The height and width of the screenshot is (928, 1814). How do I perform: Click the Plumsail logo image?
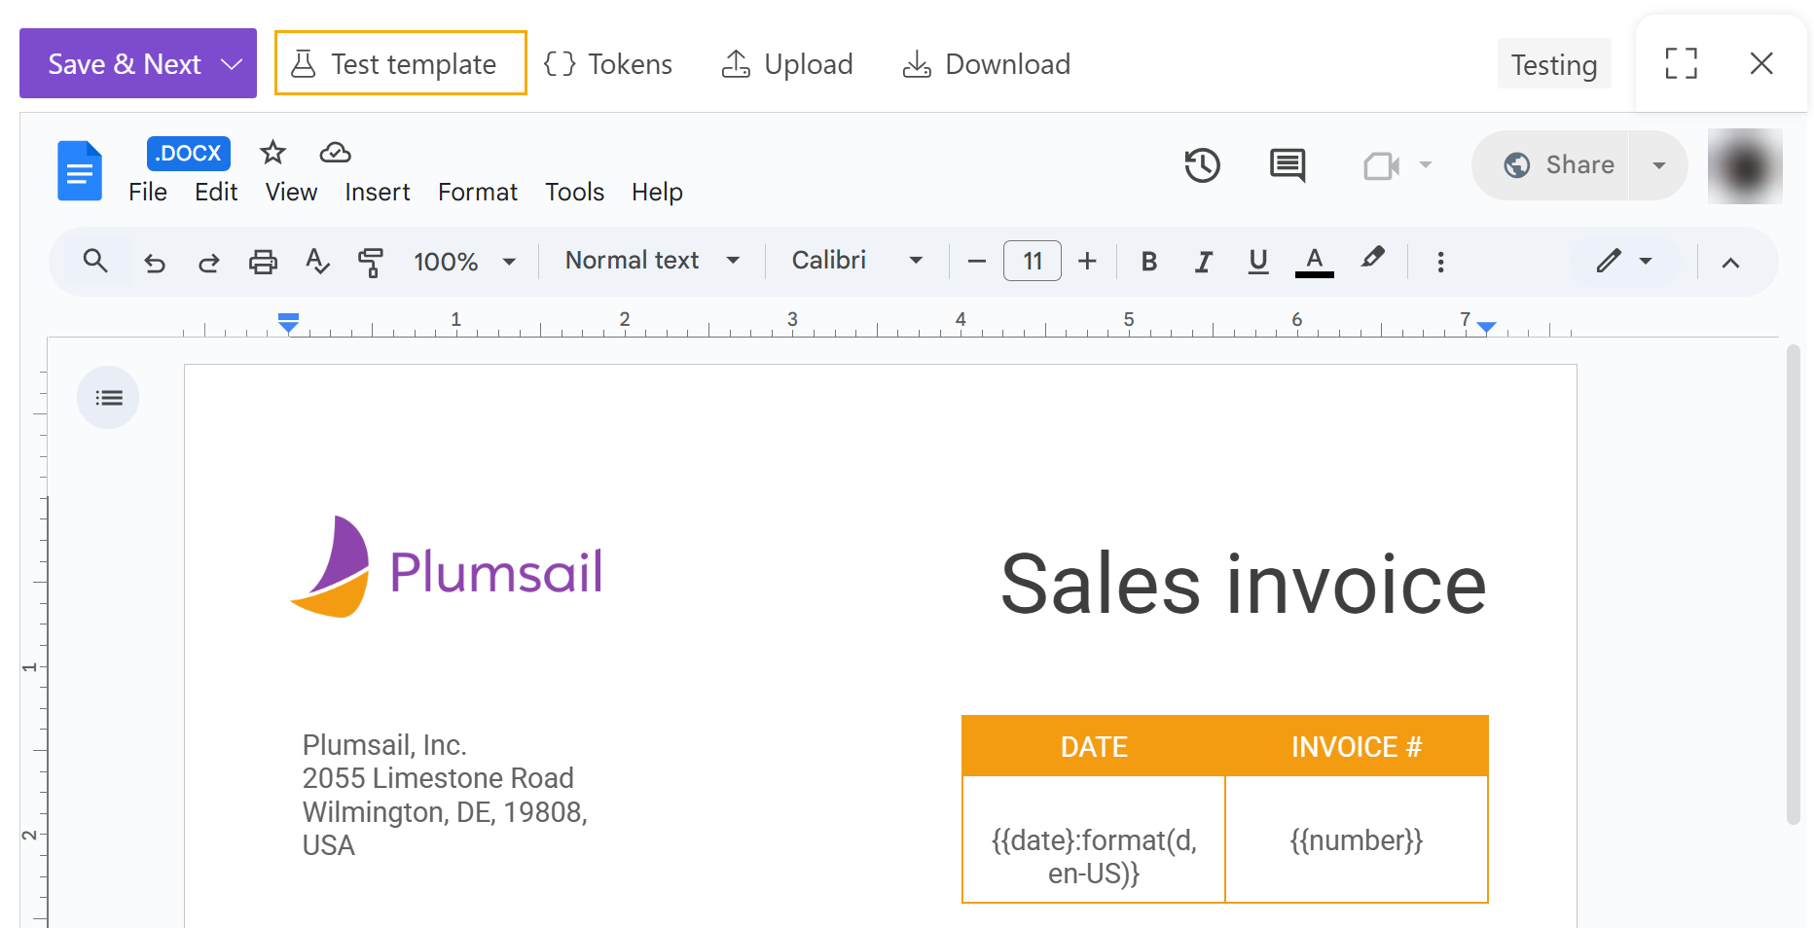tap(447, 567)
